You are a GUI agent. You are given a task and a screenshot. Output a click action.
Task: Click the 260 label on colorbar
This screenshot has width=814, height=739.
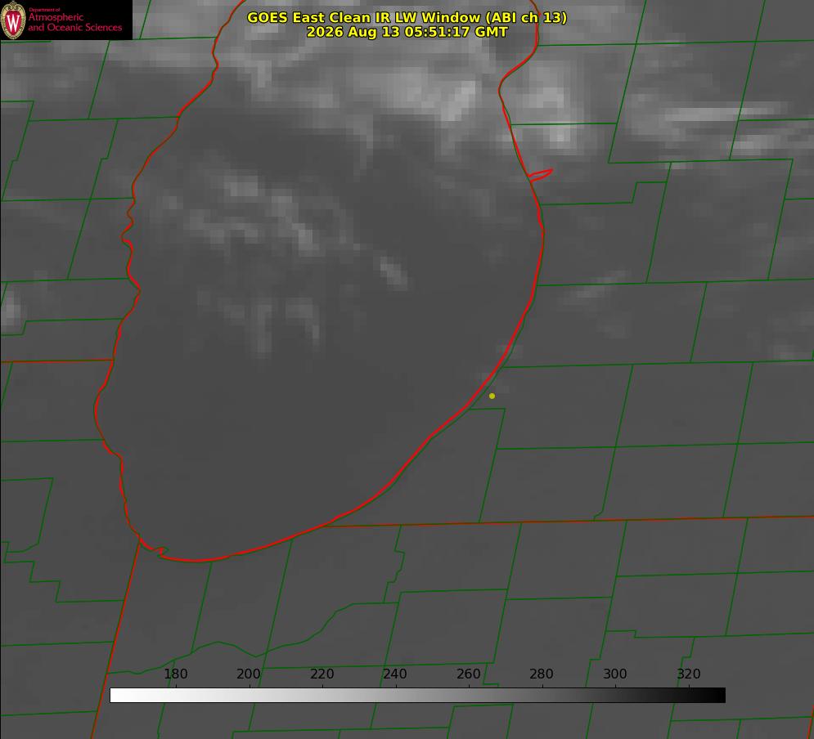point(468,674)
